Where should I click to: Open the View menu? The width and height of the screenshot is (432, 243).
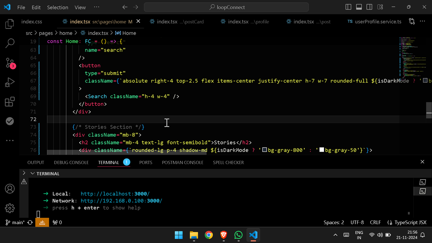click(80, 7)
